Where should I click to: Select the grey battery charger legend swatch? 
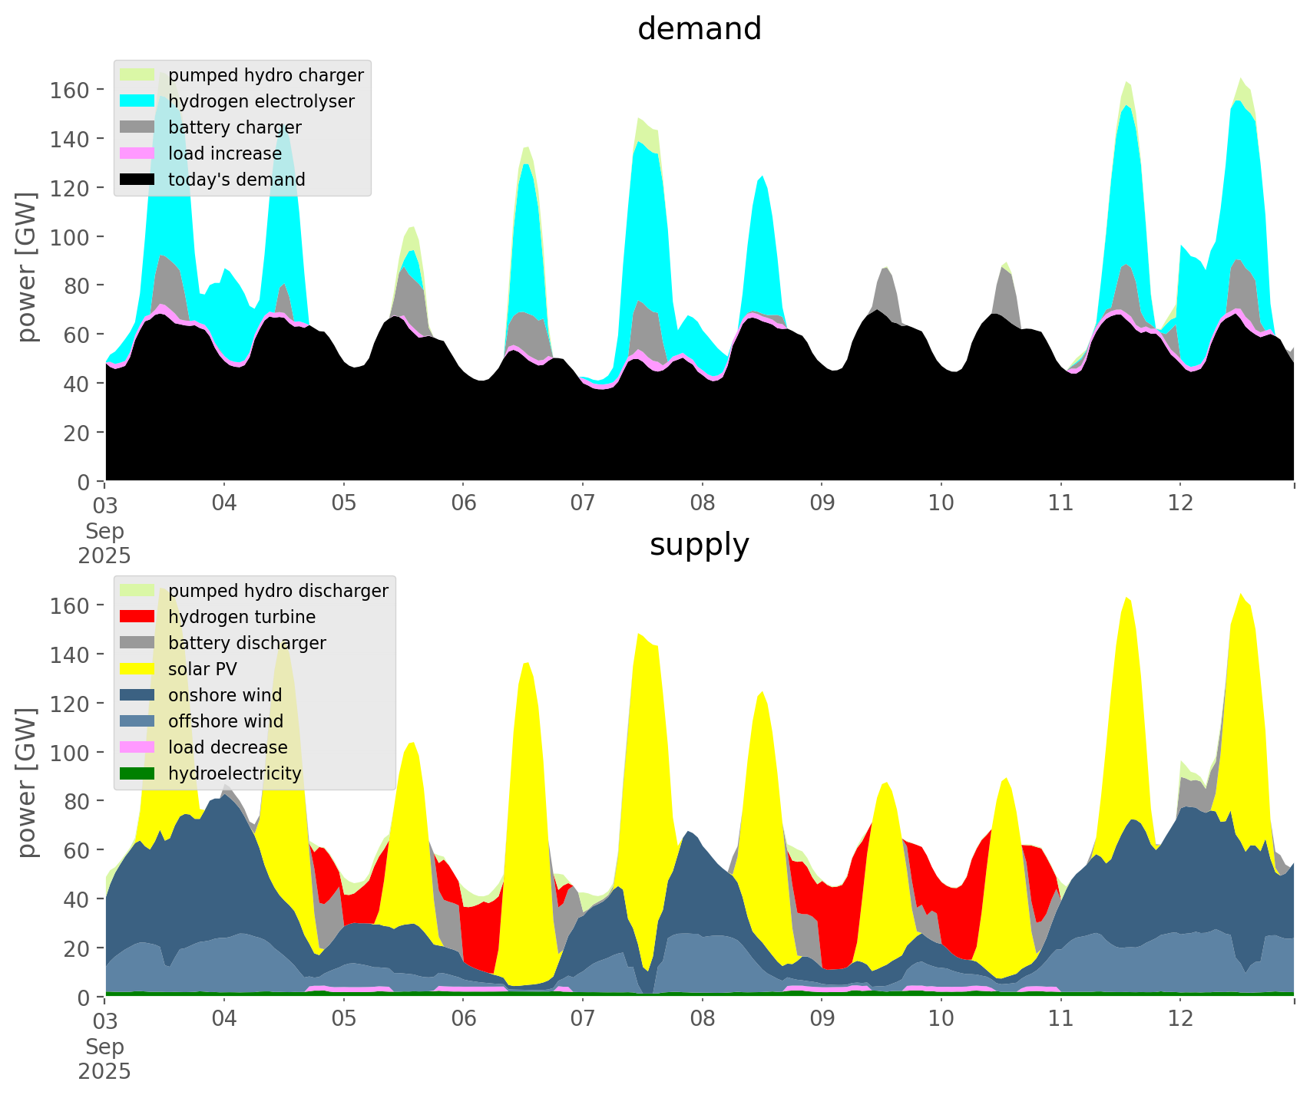138,127
